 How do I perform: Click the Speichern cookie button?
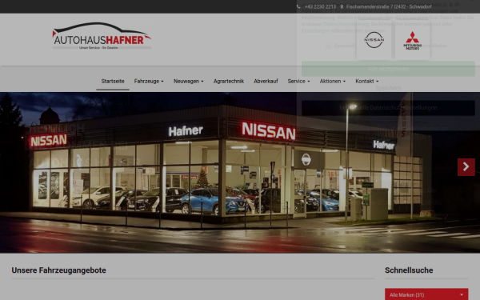click(x=388, y=88)
